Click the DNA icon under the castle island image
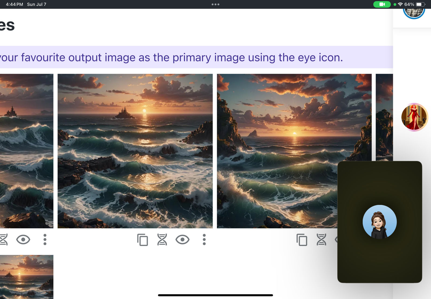 pyautogui.click(x=162, y=240)
